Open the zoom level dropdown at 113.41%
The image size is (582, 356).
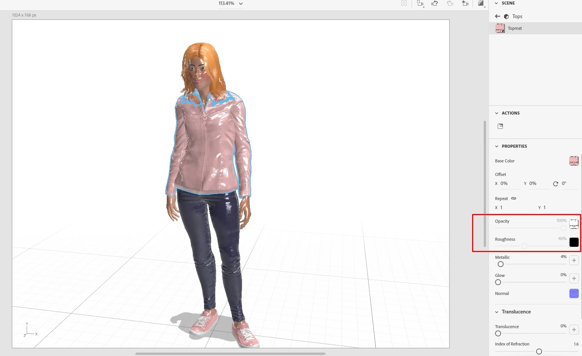click(231, 3)
